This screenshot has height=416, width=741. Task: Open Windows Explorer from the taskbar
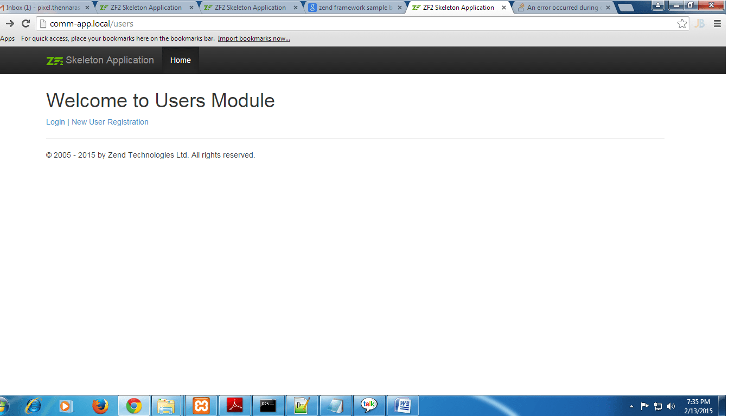pyautogui.click(x=167, y=405)
